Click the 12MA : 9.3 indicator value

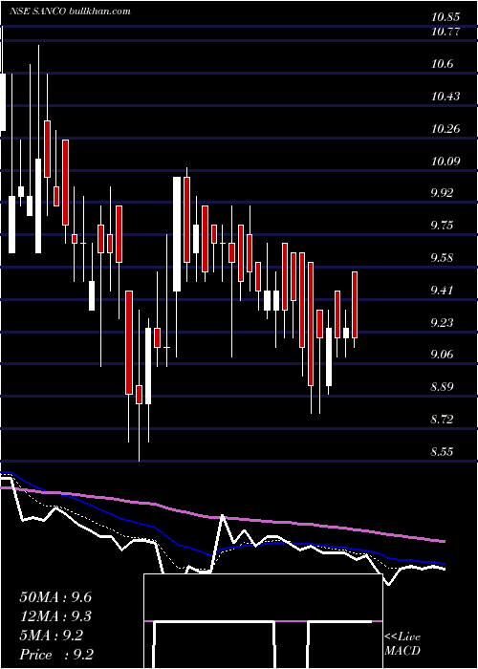tap(55, 616)
